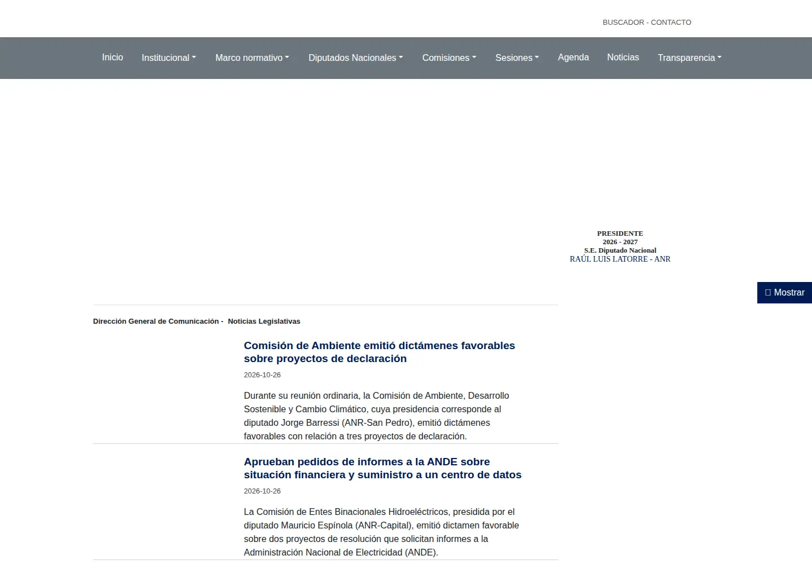Select the Comisión de Ambiente summary paragraph
The height and width of the screenshot is (564, 812).
pyautogui.click(x=377, y=416)
